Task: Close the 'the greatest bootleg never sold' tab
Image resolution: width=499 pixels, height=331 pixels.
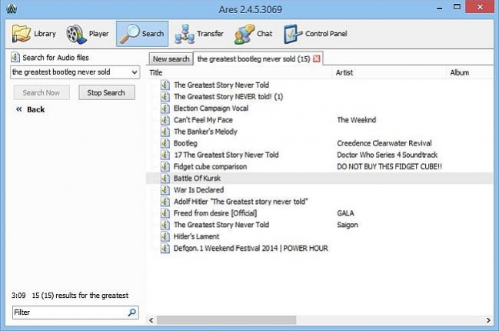Action: pyautogui.click(x=316, y=59)
